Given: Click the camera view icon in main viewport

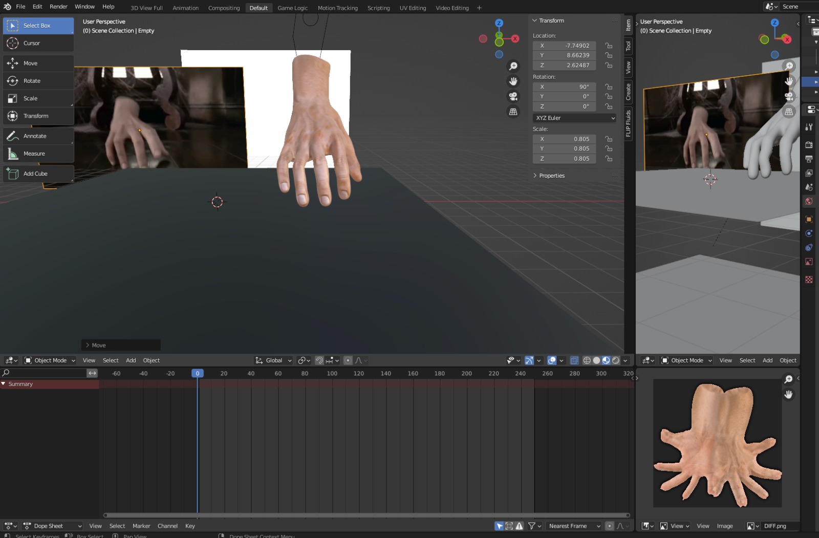Looking at the screenshot, I should tap(513, 97).
